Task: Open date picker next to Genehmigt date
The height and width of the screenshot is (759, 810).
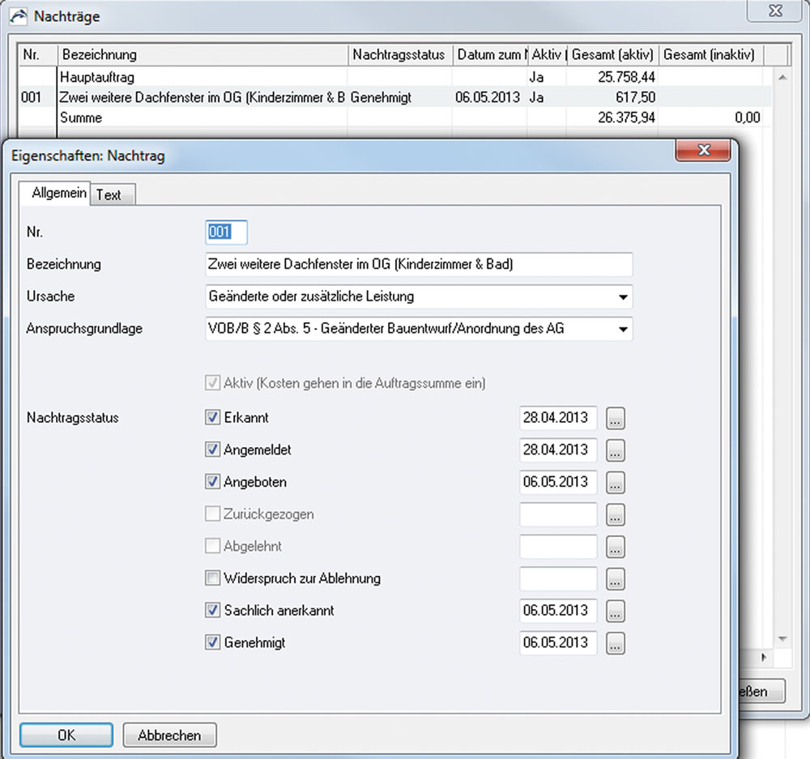Action: pos(616,644)
